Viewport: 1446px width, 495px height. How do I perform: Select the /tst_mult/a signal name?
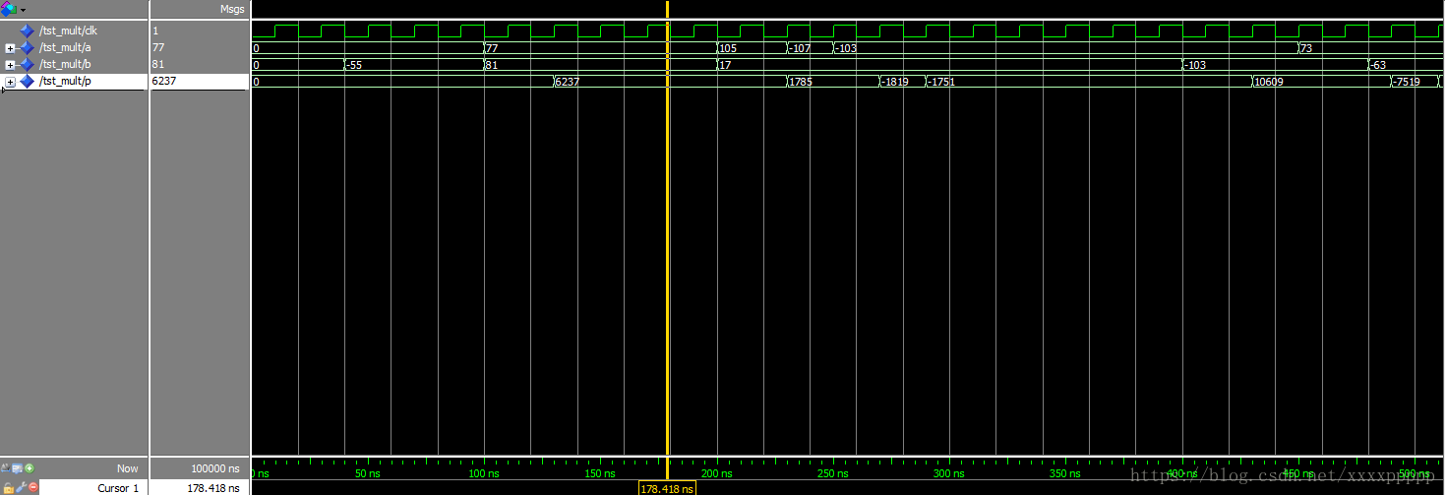[x=65, y=47]
